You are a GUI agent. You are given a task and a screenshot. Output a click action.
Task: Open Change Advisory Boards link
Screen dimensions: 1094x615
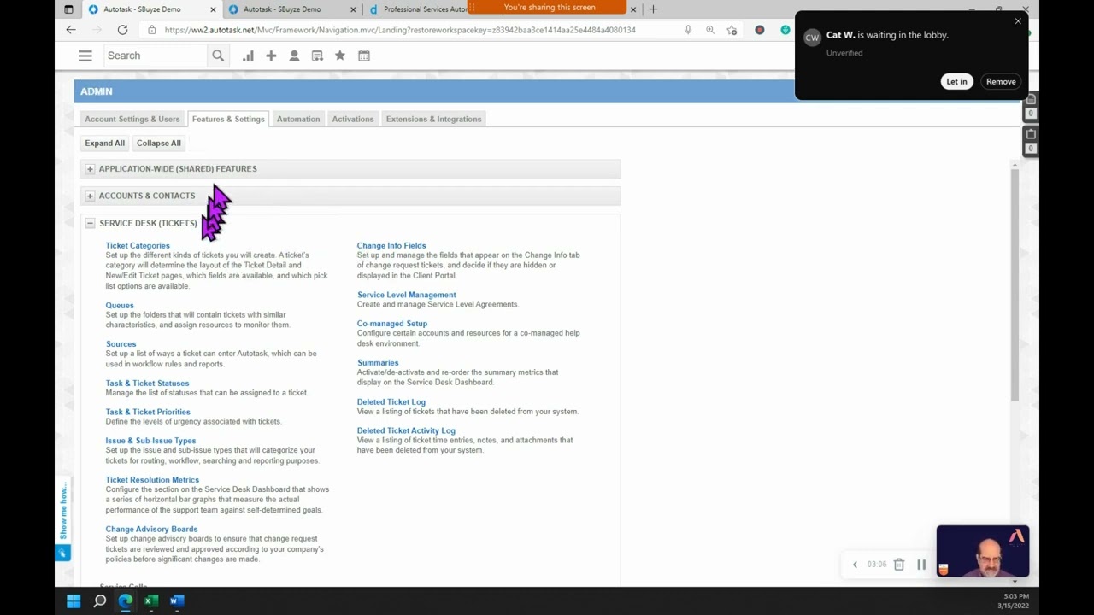tap(151, 530)
